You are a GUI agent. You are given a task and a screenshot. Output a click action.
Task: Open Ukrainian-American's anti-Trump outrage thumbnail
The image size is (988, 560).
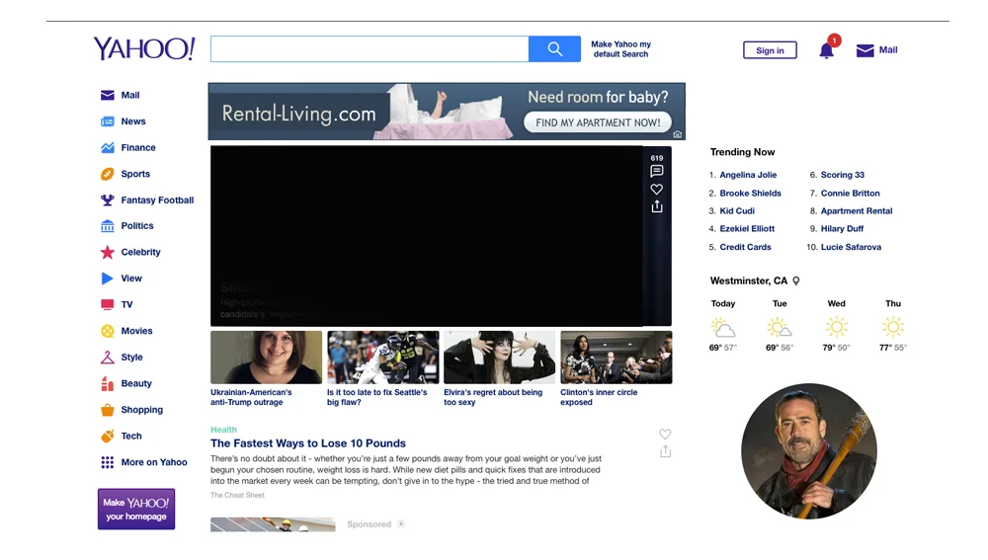pyautogui.click(x=266, y=358)
